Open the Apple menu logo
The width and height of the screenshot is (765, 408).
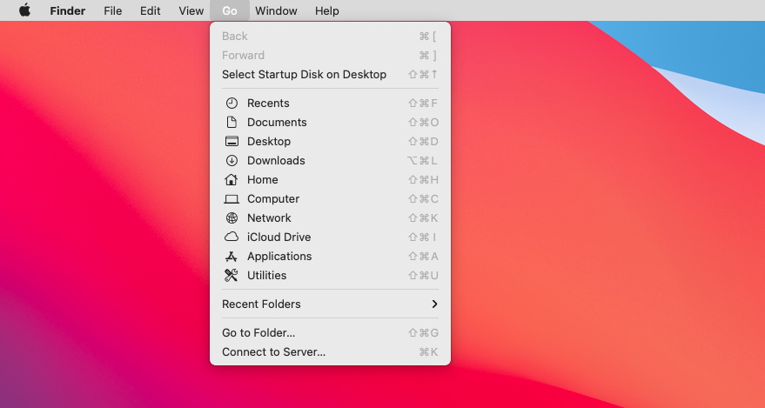click(25, 10)
